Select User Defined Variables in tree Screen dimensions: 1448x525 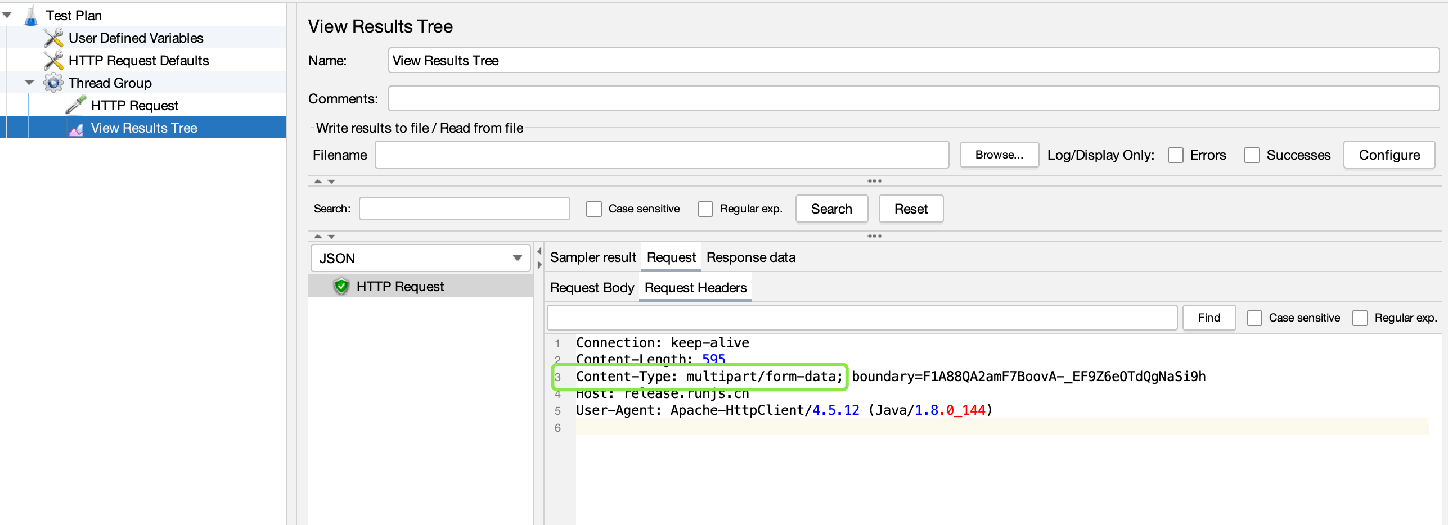click(x=136, y=38)
